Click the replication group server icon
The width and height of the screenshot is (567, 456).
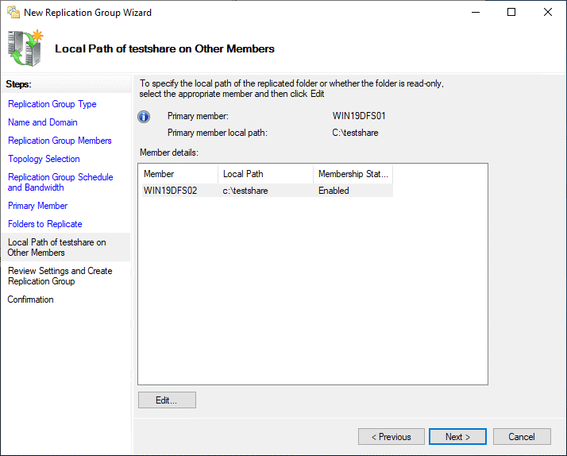pos(25,48)
